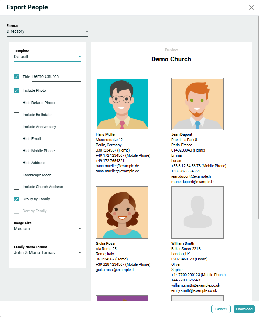The width and height of the screenshot is (259, 317).
Task: Open the Family Name Format dropdown
Action: [48, 253]
